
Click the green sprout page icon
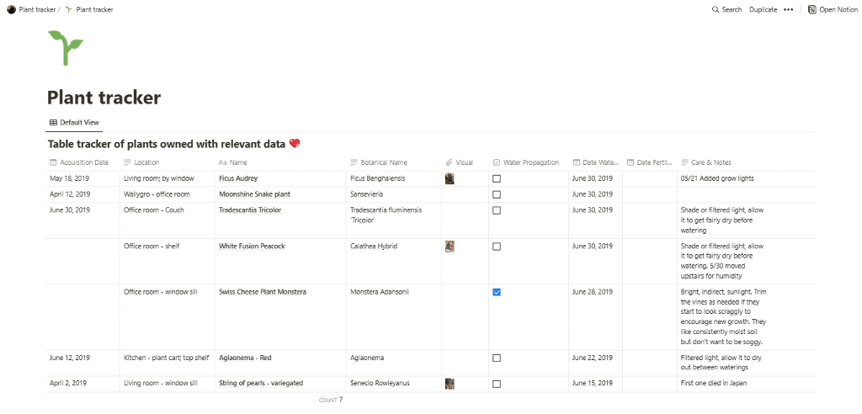coord(65,48)
